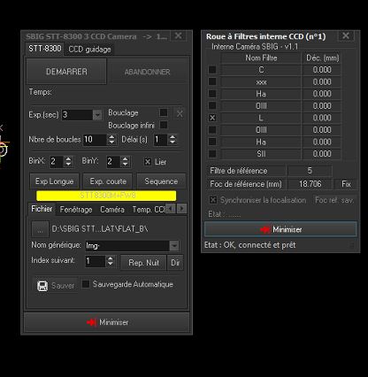Adjust the BinX stepper arrows
Viewport: 368px width, 377px height.
pyautogui.click(x=68, y=162)
